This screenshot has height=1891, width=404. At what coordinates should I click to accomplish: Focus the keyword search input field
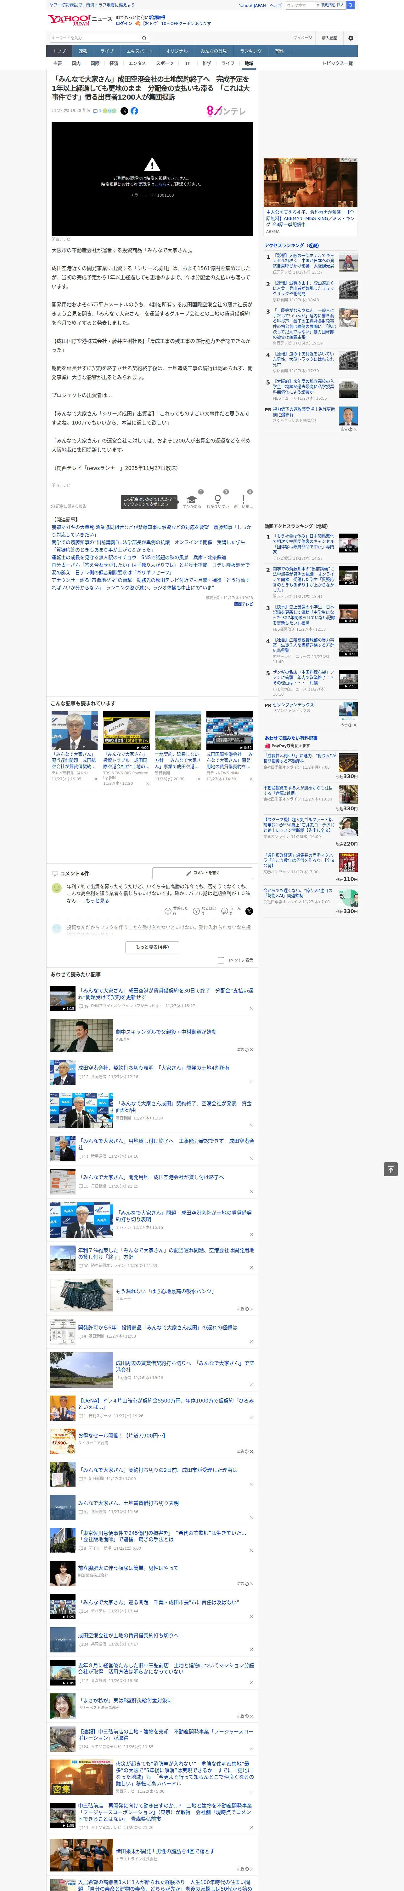(x=95, y=38)
